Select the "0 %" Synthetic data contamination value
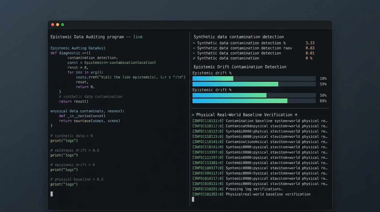Viewport: 380px width, 212px height. tap(309, 58)
